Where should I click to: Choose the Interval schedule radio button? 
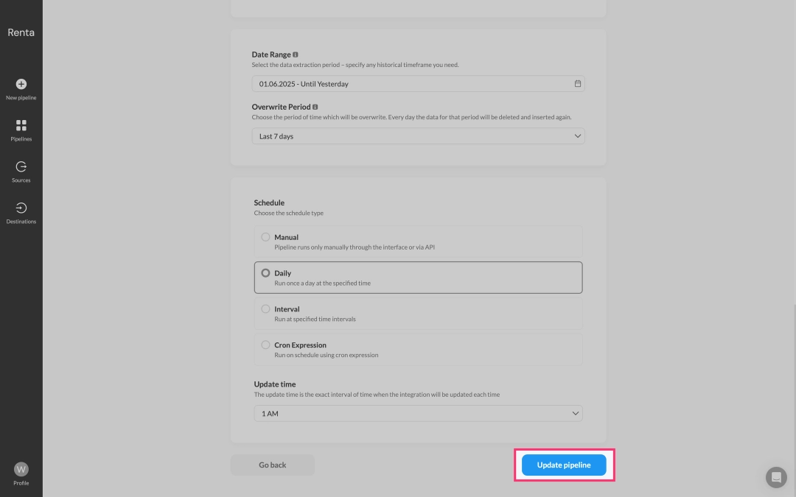click(266, 309)
